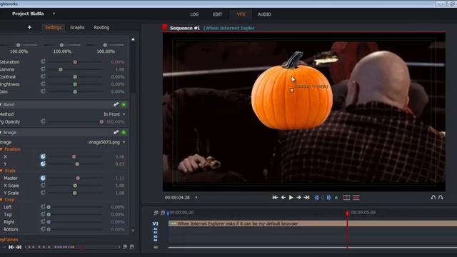Open the Routing tab

tap(101, 27)
